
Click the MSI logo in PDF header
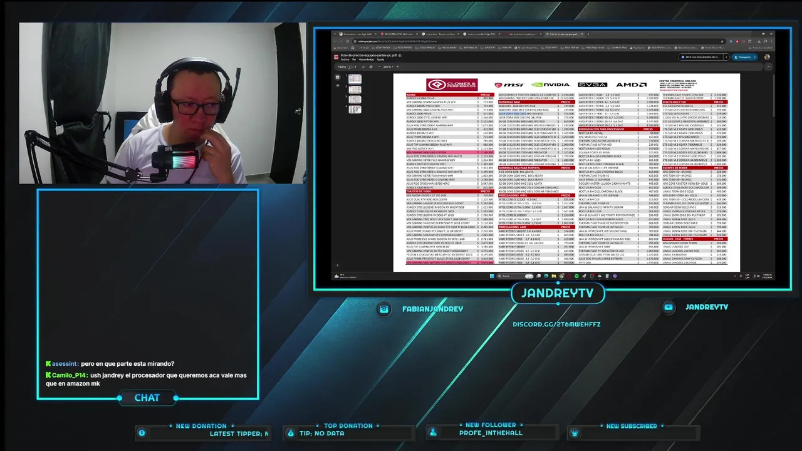point(508,85)
